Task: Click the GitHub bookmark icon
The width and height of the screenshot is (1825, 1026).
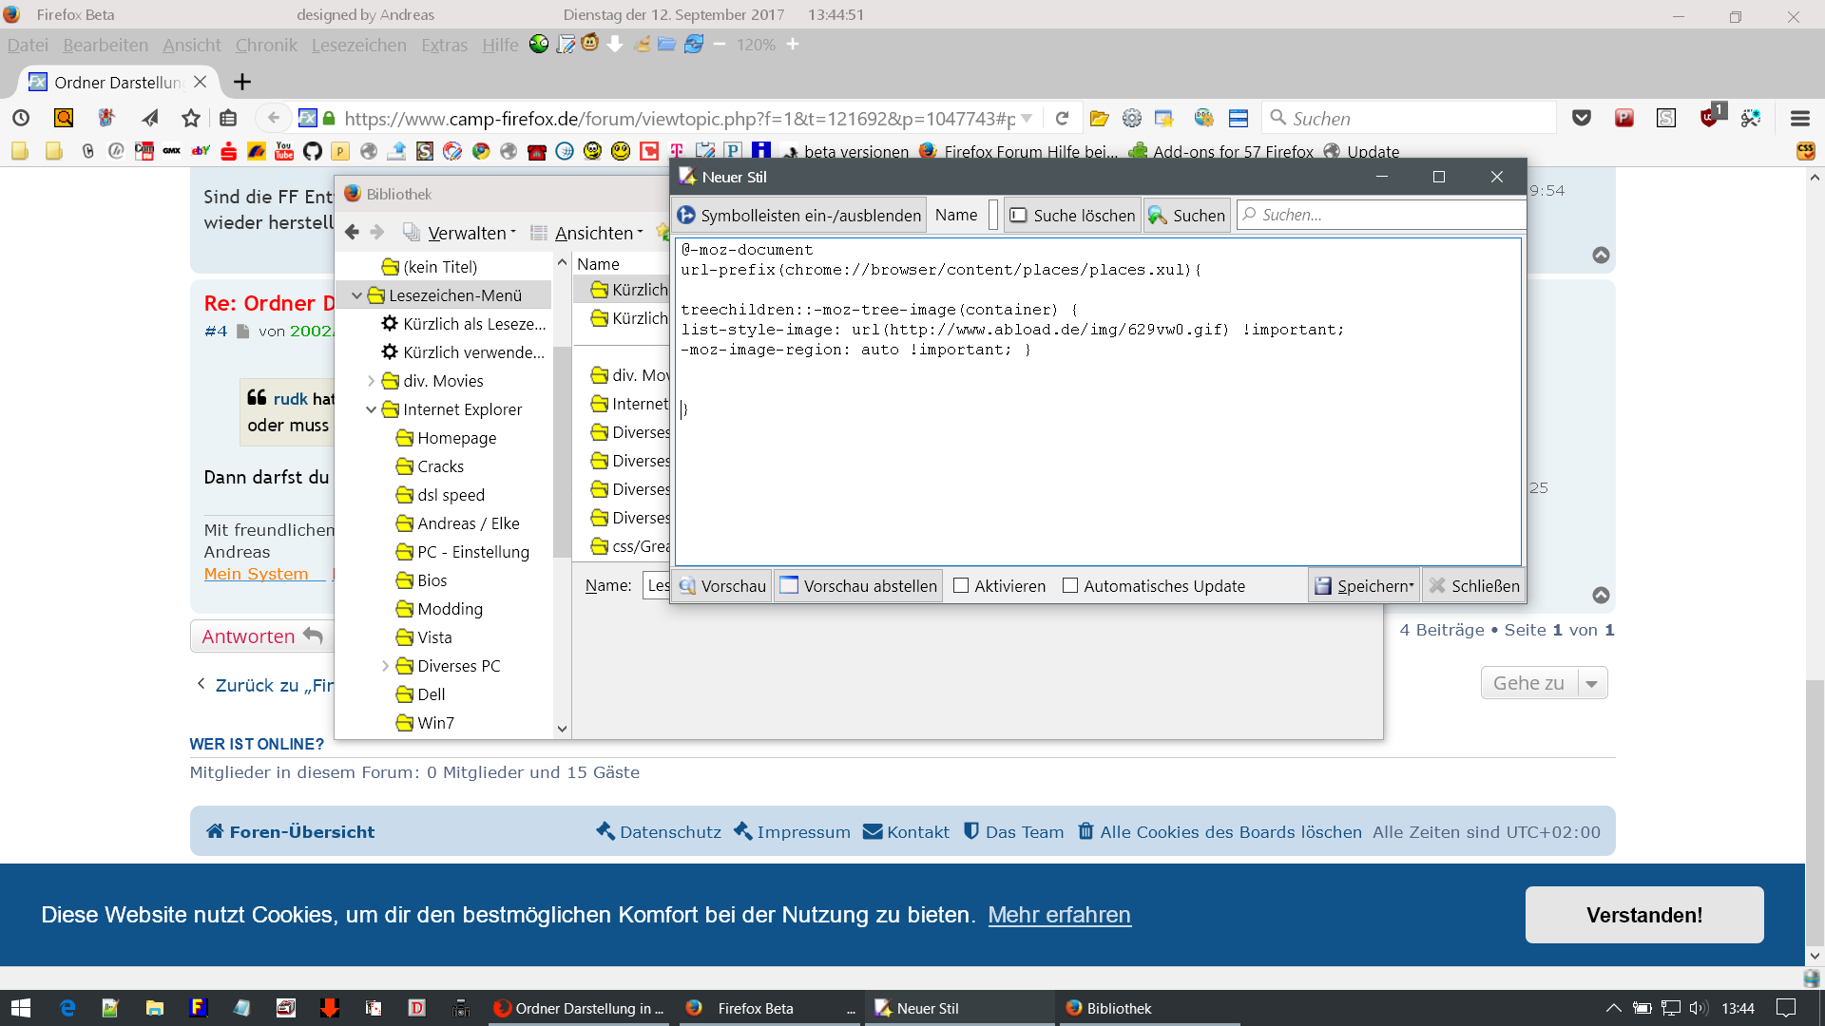Action: [313, 151]
